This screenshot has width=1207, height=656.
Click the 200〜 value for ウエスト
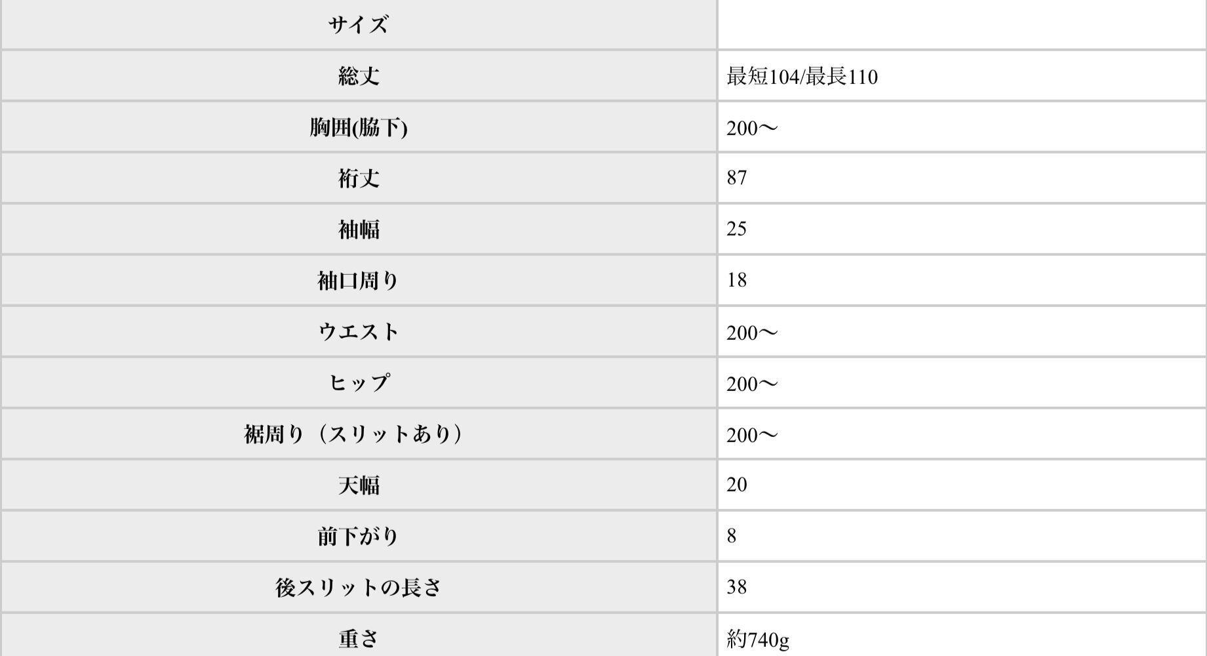tap(751, 333)
